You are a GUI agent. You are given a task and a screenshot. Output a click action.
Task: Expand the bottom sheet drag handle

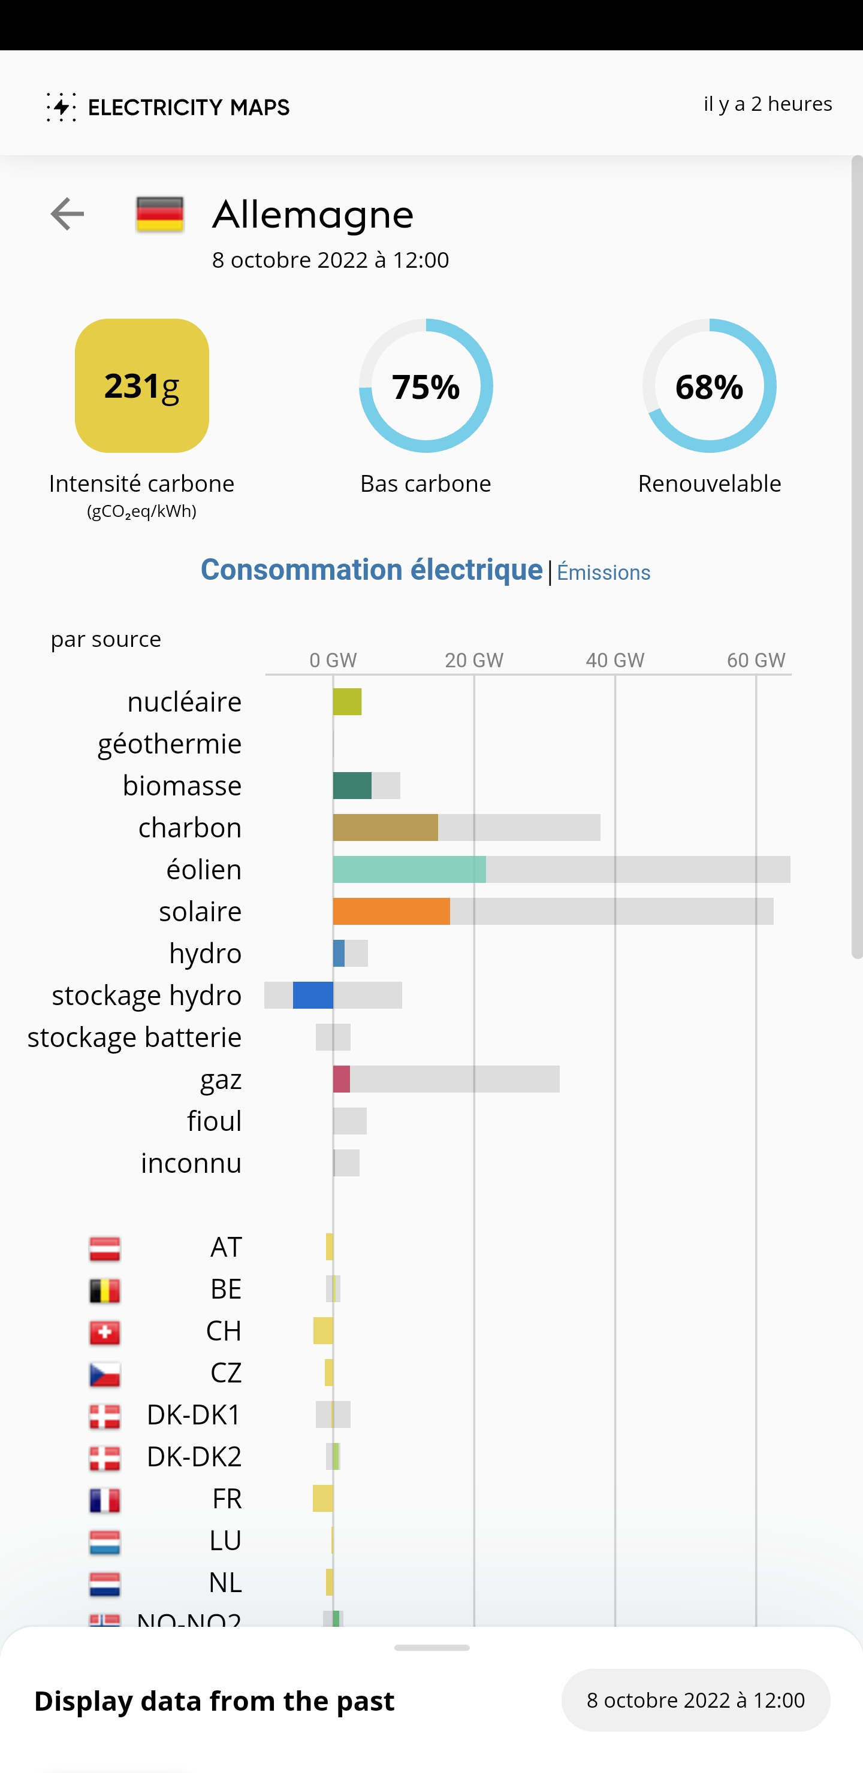click(x=432, y=1648)
